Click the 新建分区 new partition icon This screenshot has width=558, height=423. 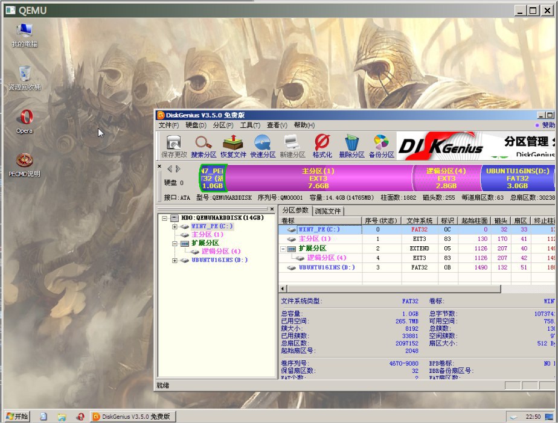(292, 146)
